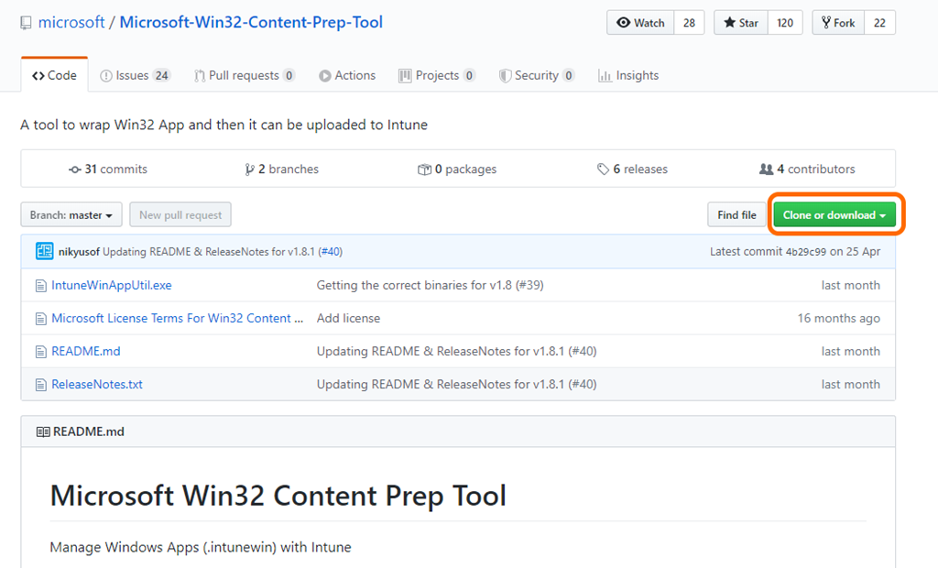Click the README.md file icon in list
This screenshot has height=568, width=938.
(x=40, y=352)
